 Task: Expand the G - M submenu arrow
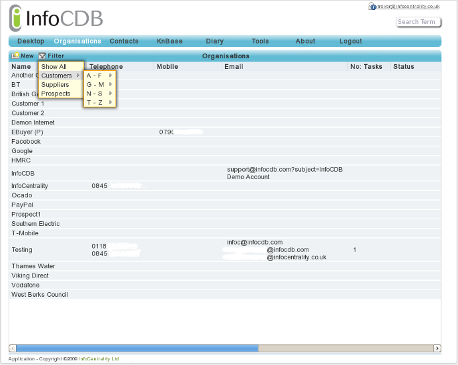click(x=110, y=84)
